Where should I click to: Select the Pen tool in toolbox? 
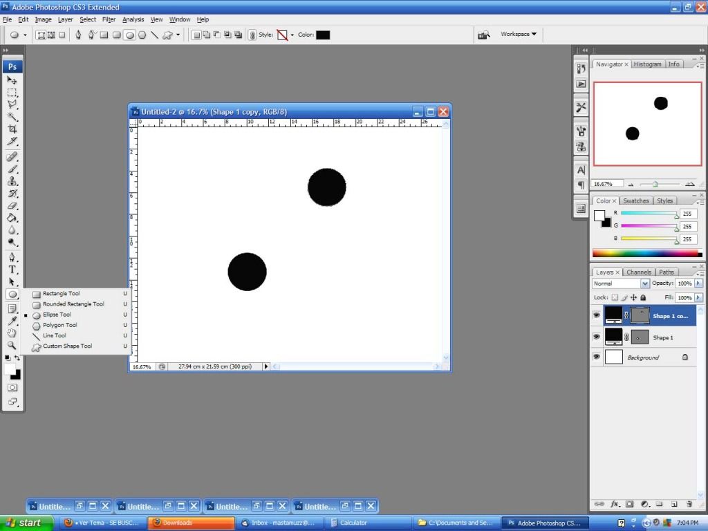12,258
